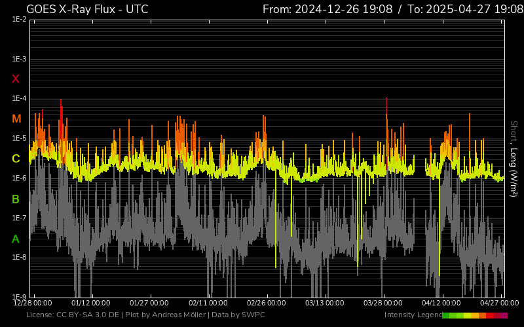Image resolution: width=524 pixels, height=327 pixels.
Task: Click the 'Intensity Legend' label
Action: tap(413, 315)
